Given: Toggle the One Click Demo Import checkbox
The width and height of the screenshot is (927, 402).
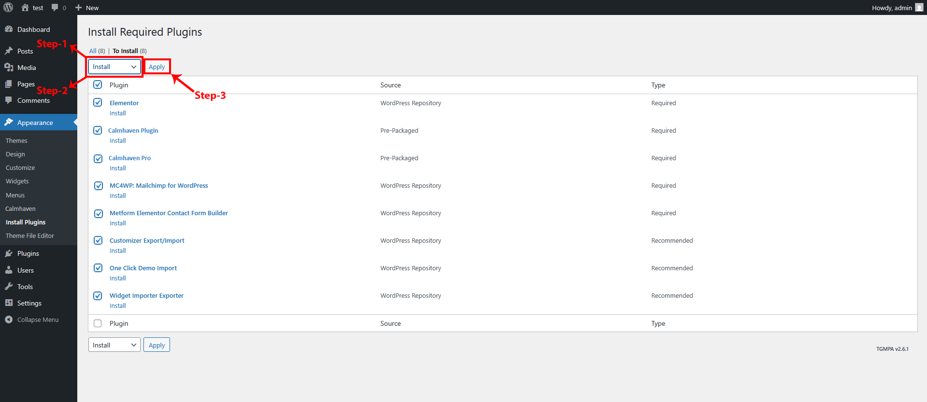Looking at the screenshot, I should 98,268.
